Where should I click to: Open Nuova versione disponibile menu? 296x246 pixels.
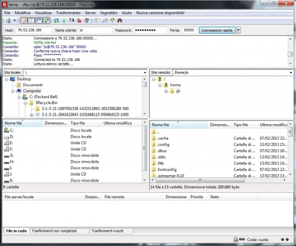click(x=160, y=13)
